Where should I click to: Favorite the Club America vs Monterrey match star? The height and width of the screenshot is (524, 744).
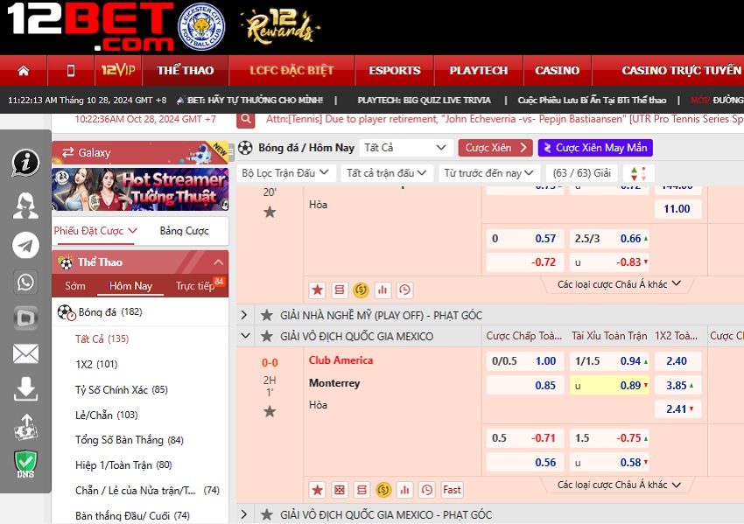270,411
